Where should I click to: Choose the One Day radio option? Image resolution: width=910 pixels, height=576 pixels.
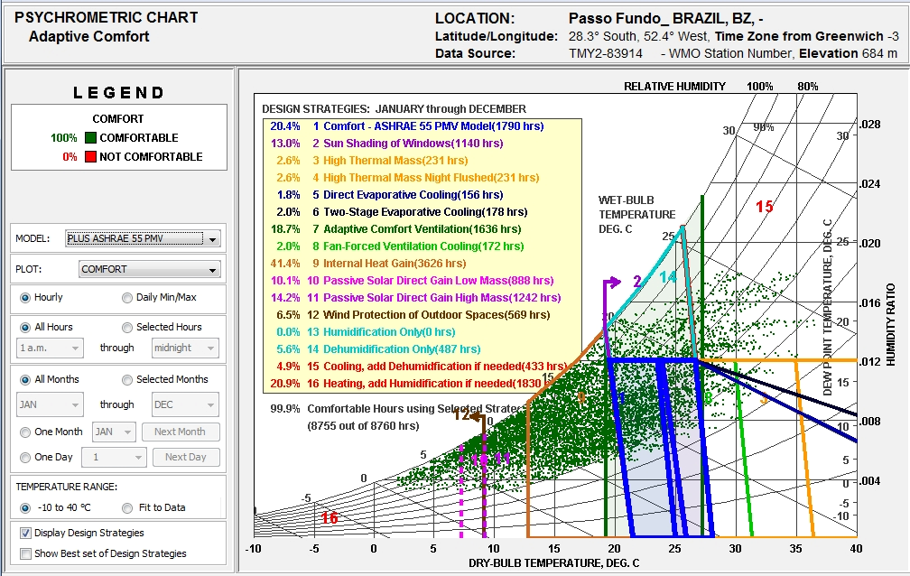[x=24, y=458]
